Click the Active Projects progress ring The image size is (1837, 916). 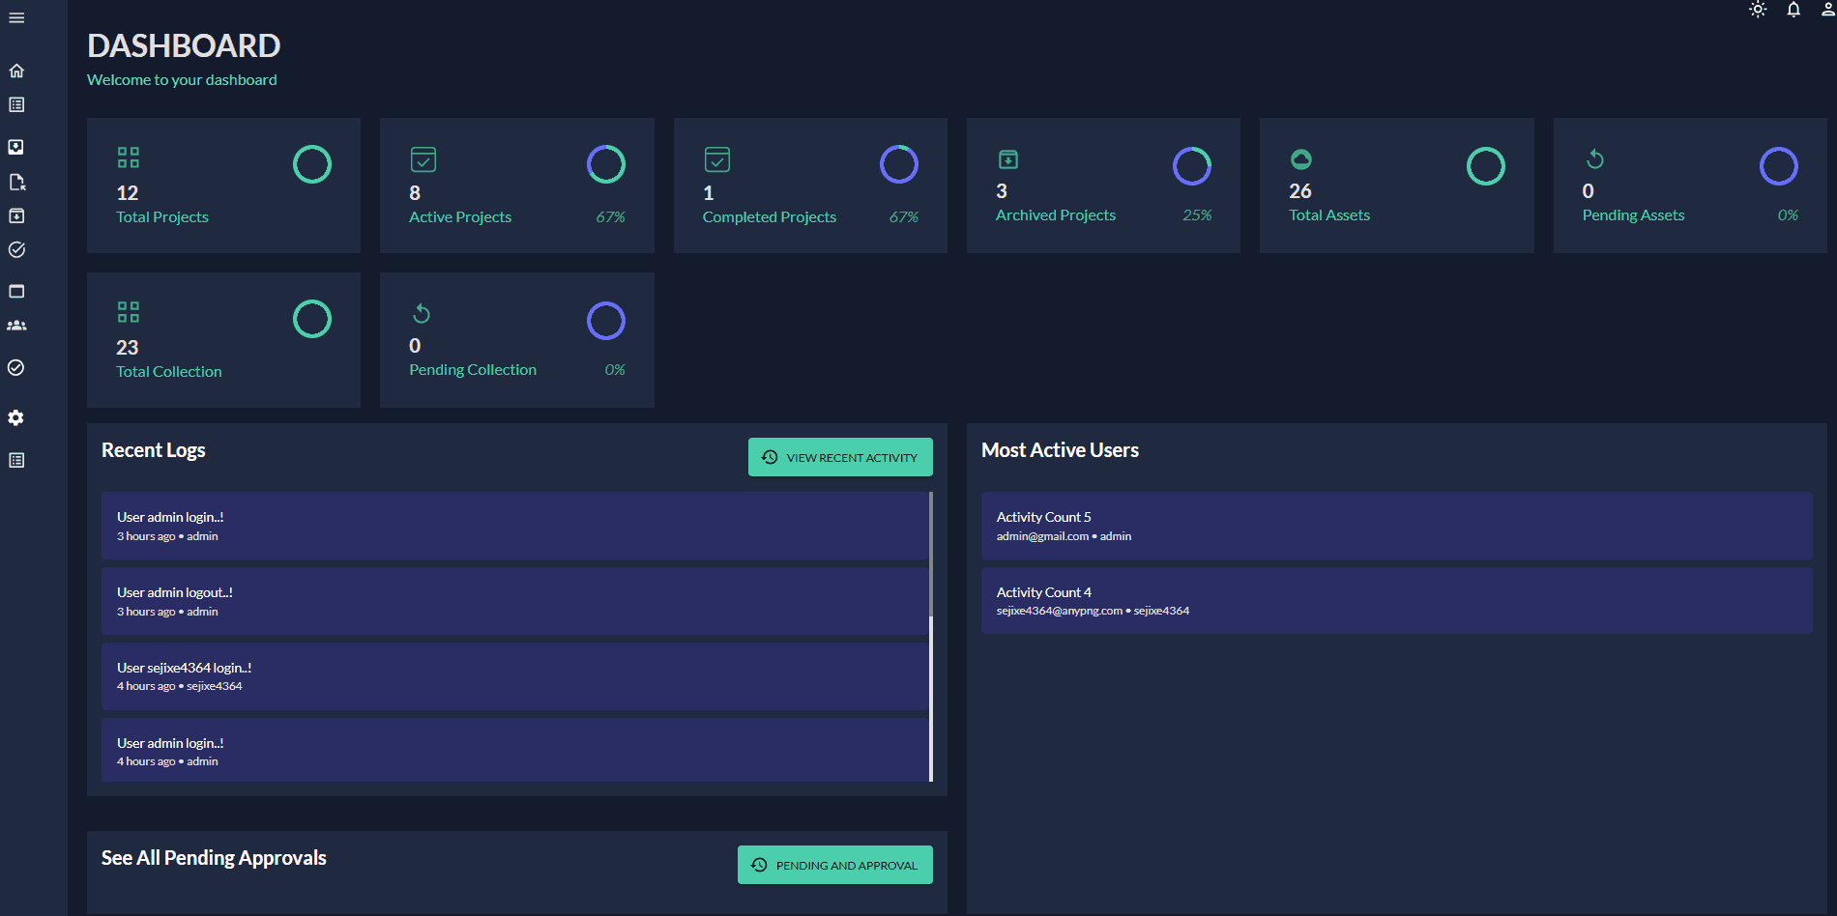[x=606, y=164]
